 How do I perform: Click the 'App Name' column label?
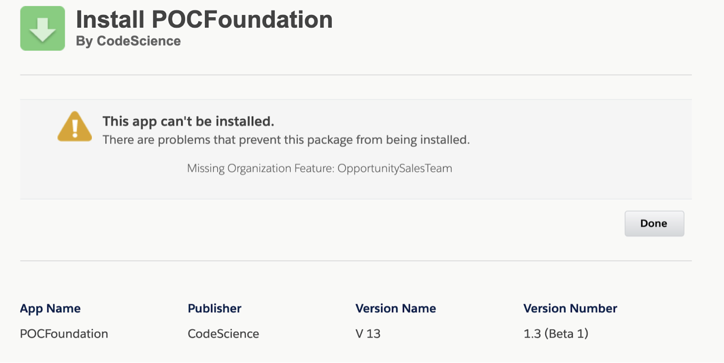tap(50, 309)
